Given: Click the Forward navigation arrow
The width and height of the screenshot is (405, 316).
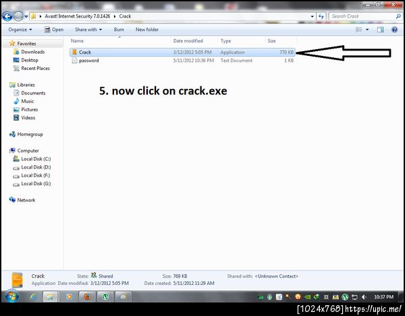Looking at the screenshot, I should click(18, 16).
